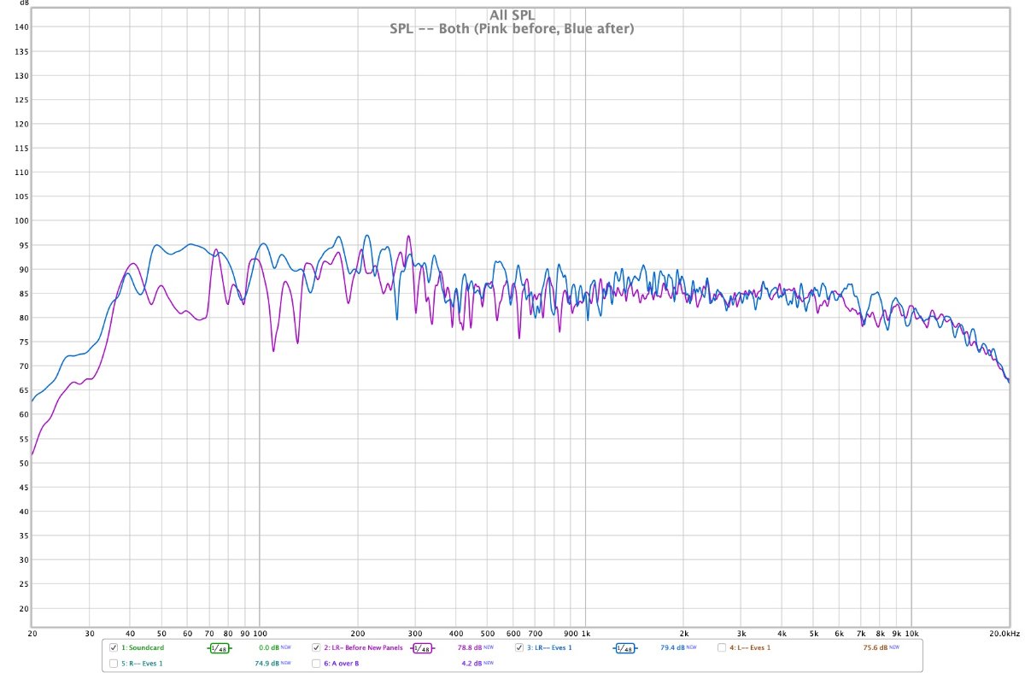The image size is (1025, 673).
Task: Click the 100 label on the dB axis
Action: tap(21, 220)
